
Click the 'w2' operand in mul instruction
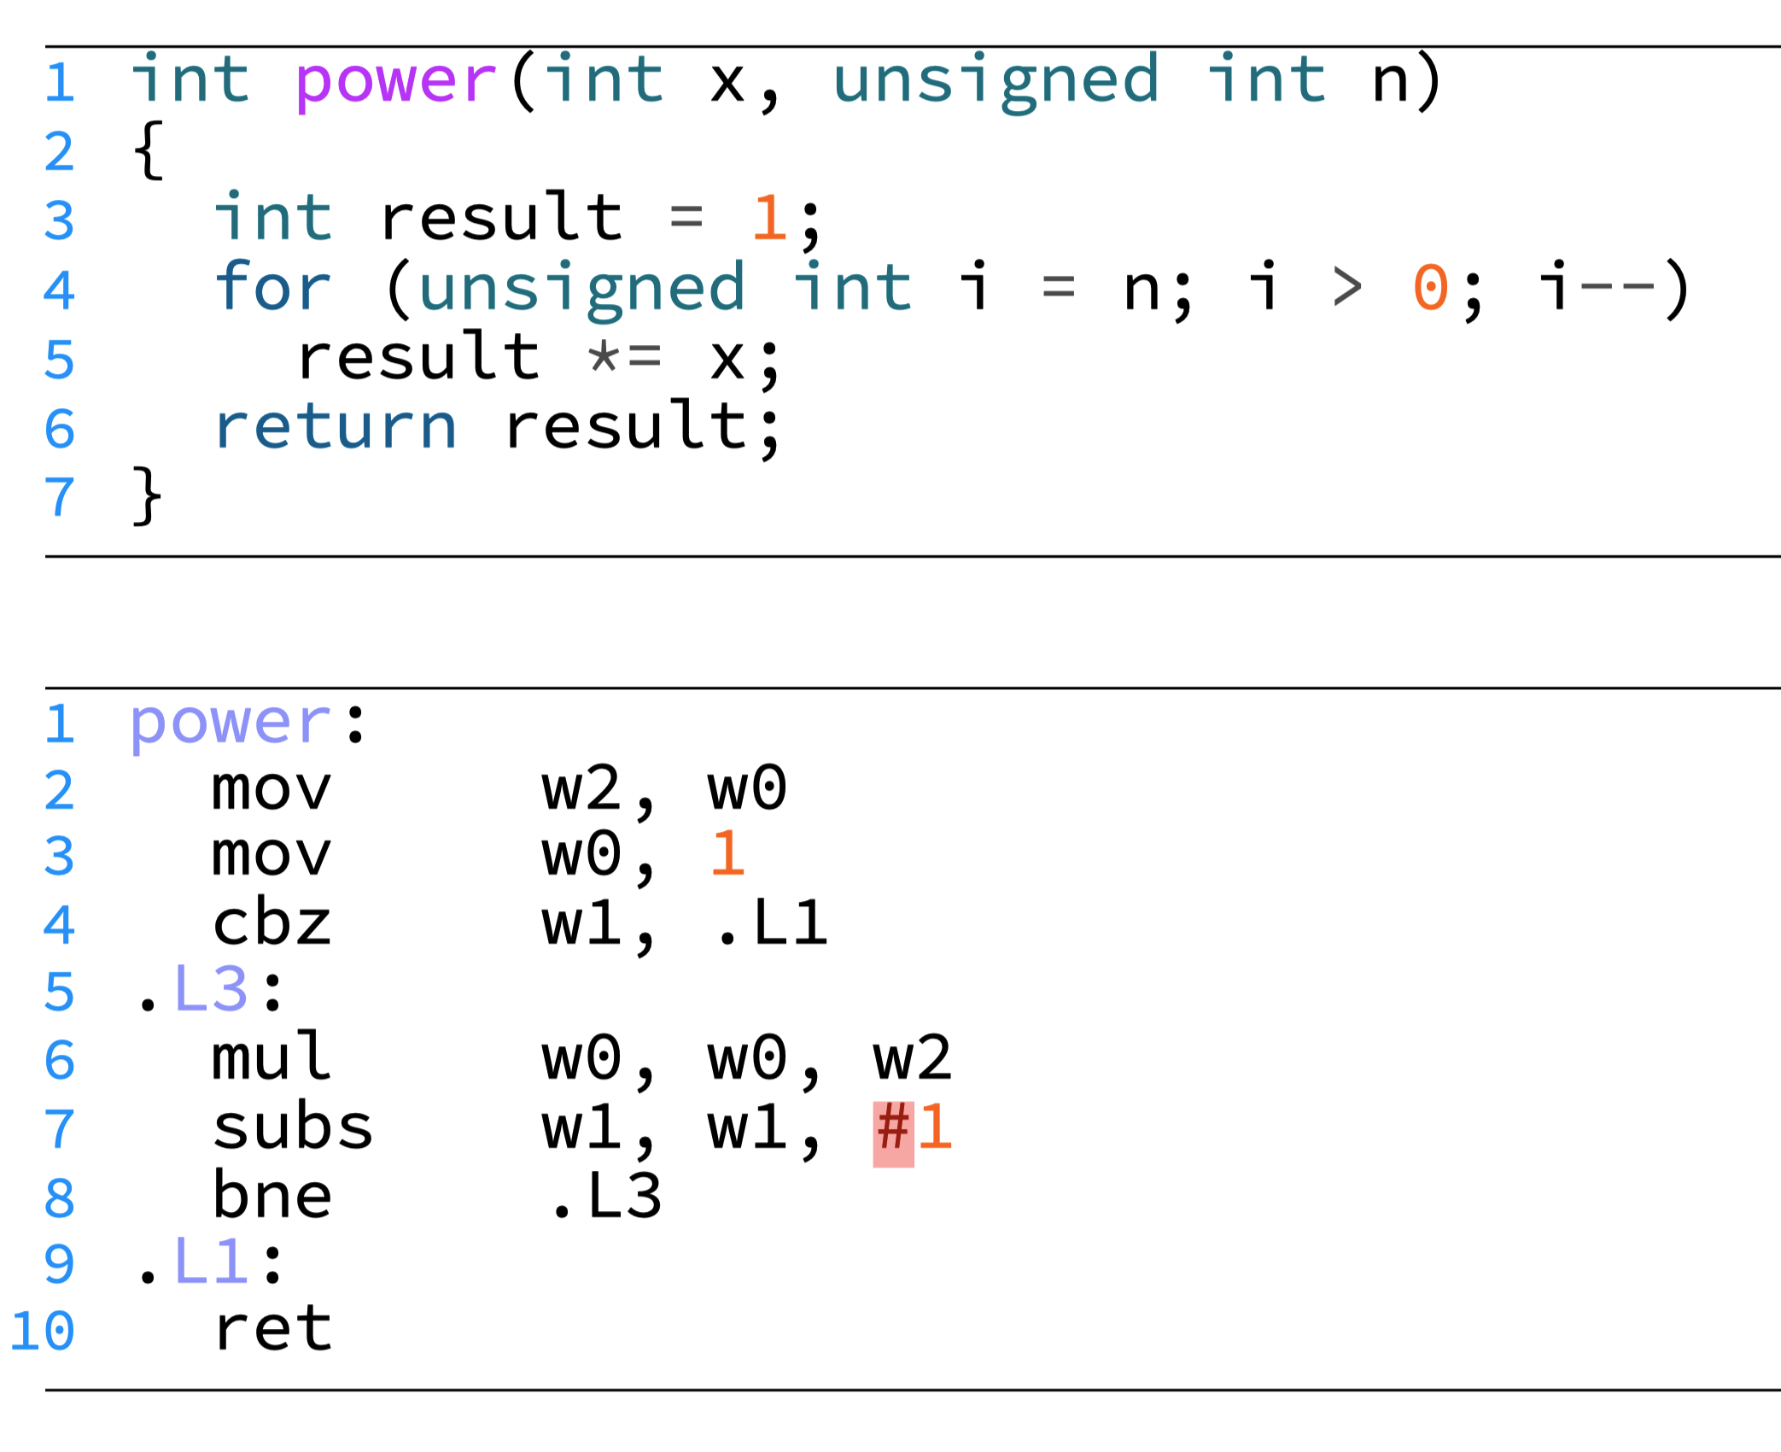point(912,1059)
